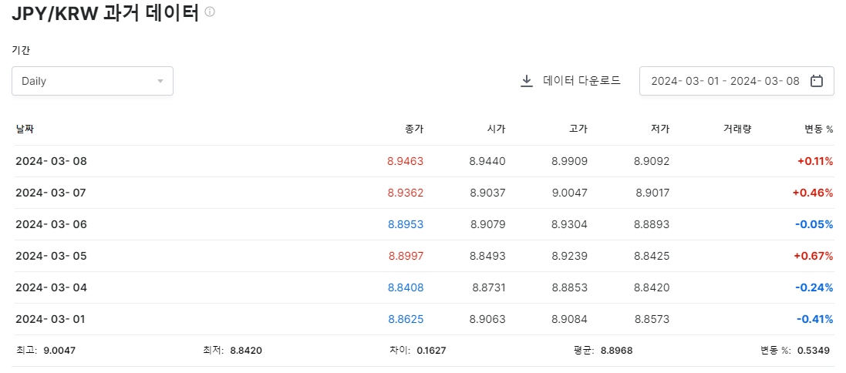
Task: Click closing price 8.9362
Action: [x=405, y=193]
